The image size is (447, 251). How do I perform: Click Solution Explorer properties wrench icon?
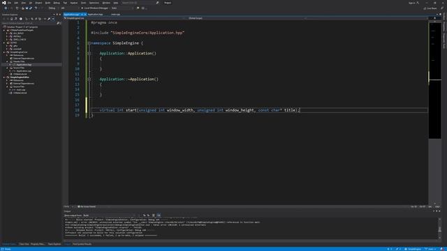click(x=49, y=19)
